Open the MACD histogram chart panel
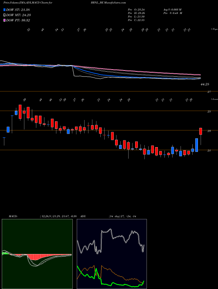 coord(37,254)
